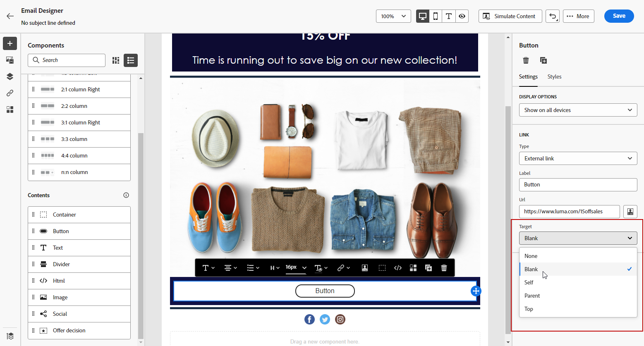
Task: Click the undo button
Action: (x=553, y=16)
